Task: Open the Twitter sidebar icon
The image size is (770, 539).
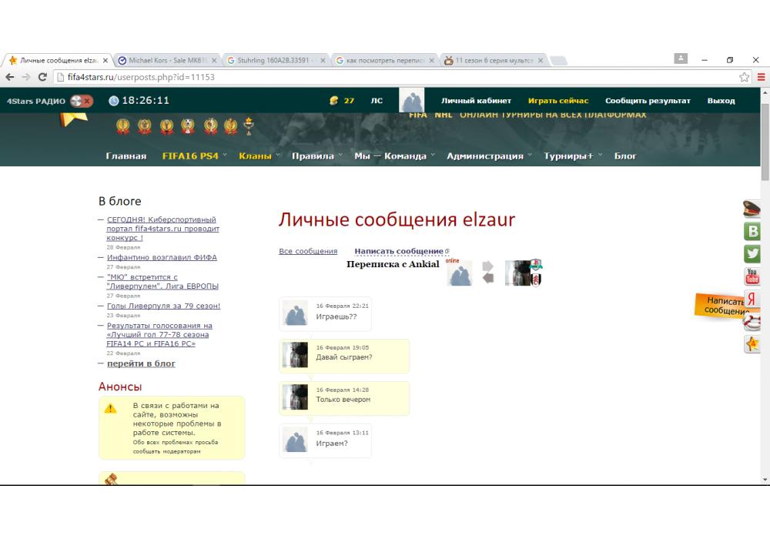Action: [x=752, y=254]
